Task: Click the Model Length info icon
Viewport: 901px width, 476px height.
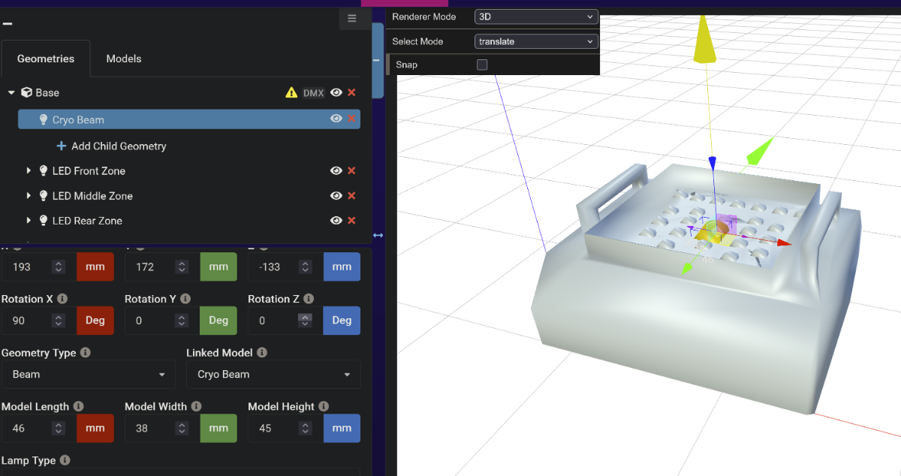Action: [79, 406]
